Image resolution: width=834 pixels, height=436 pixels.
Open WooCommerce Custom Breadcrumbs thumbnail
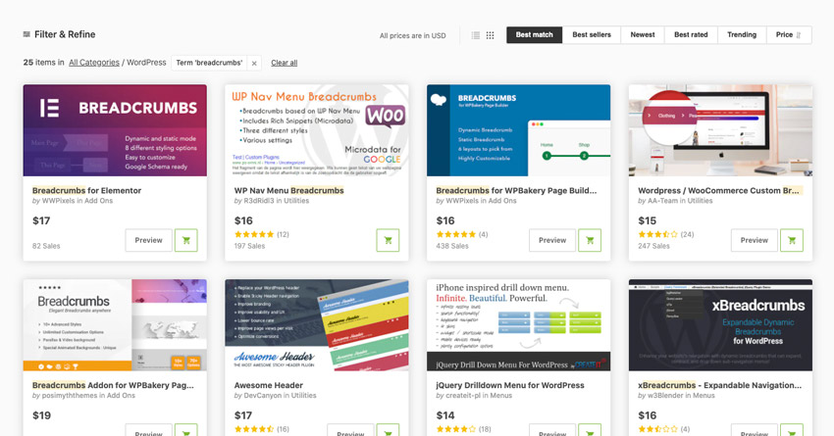[x=720, y=130]
